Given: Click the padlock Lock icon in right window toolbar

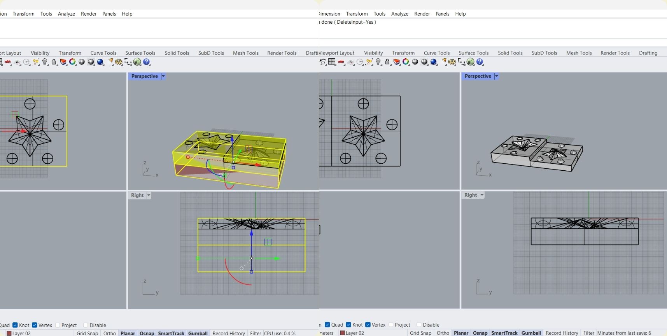Looking at the screenshot, I should click(387, 62).
